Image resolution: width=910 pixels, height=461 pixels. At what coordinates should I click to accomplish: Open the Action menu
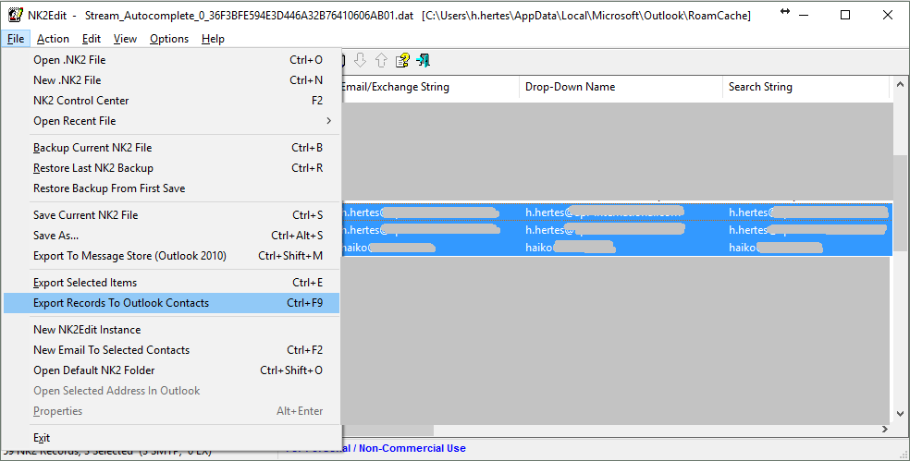(53, 39)
